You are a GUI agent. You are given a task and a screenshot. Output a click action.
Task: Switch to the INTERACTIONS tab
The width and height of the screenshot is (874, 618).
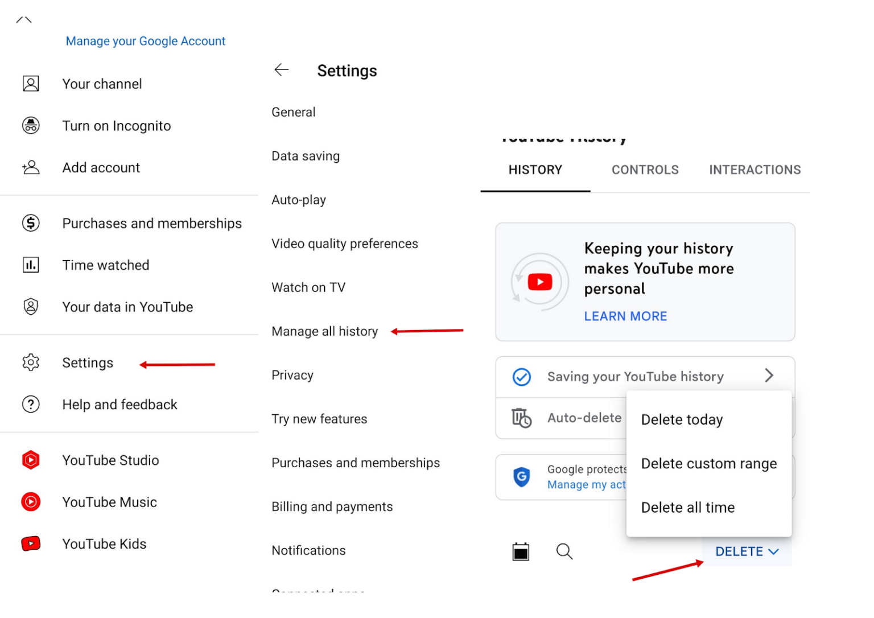point(755,170)
